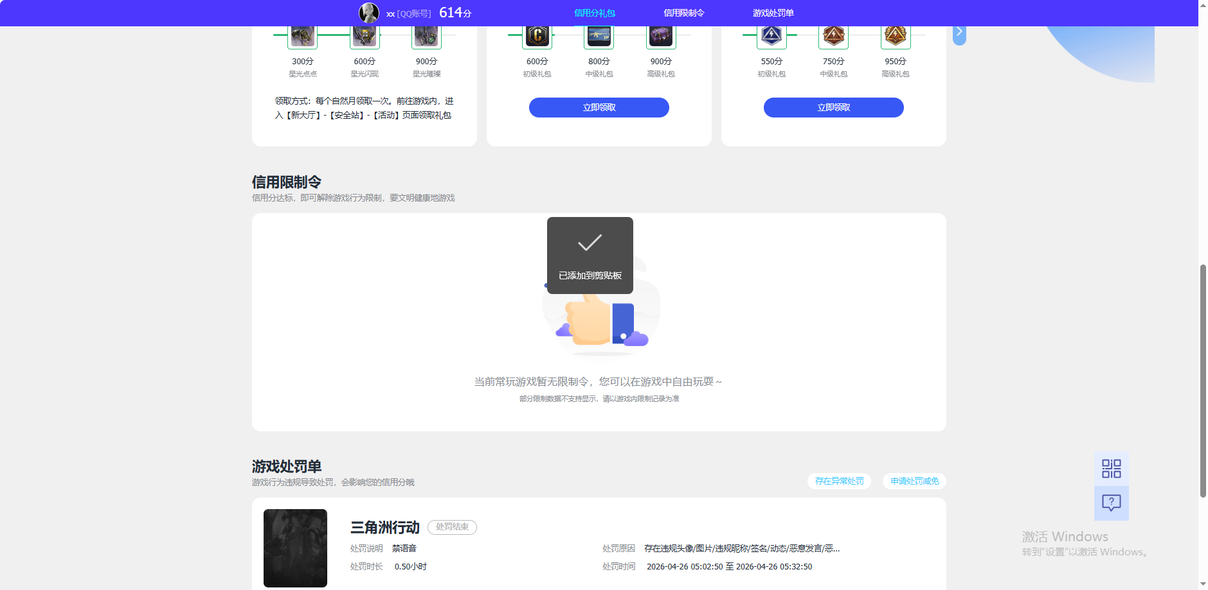Click the 600分 星光闪现 reward icon
This screenshot has width=1208, height=590.
pos(365,37)
